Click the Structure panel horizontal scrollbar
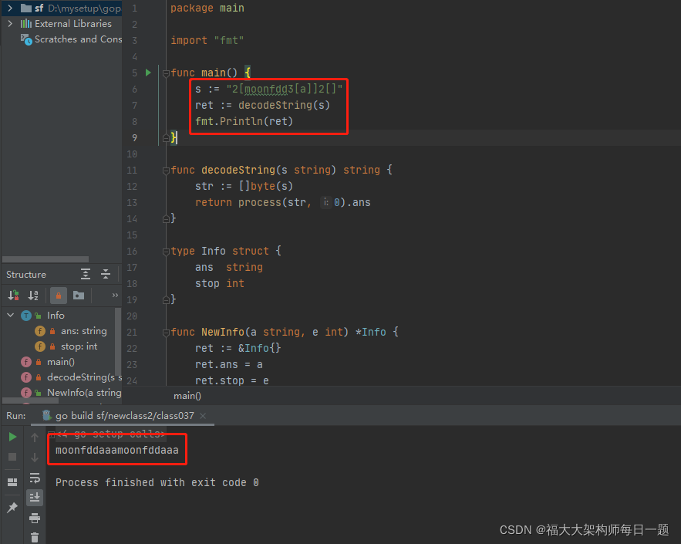 tap(30, 400)
